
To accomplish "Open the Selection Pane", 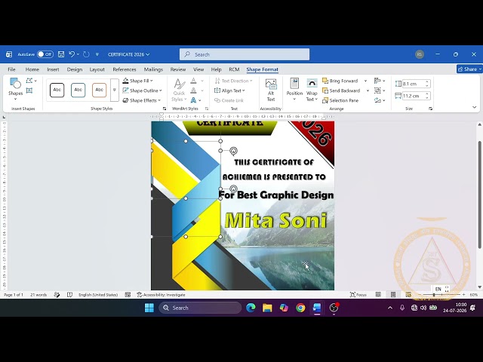I will point(340,100).
